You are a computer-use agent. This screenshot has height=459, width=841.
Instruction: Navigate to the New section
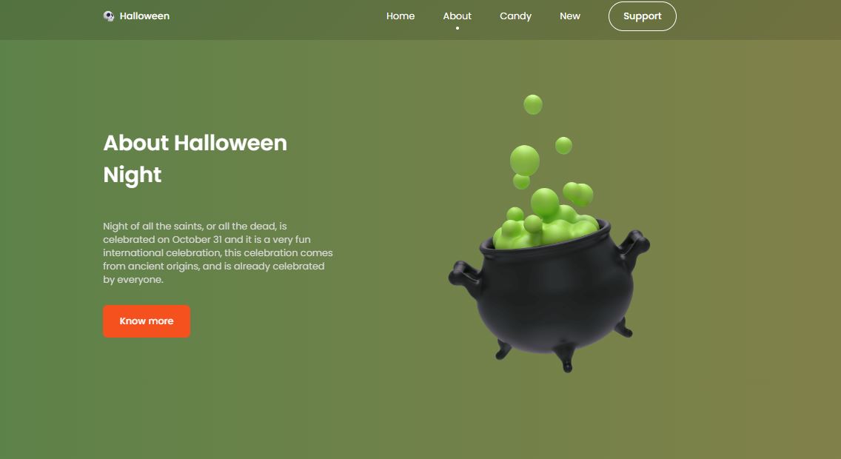coord(569,16)
